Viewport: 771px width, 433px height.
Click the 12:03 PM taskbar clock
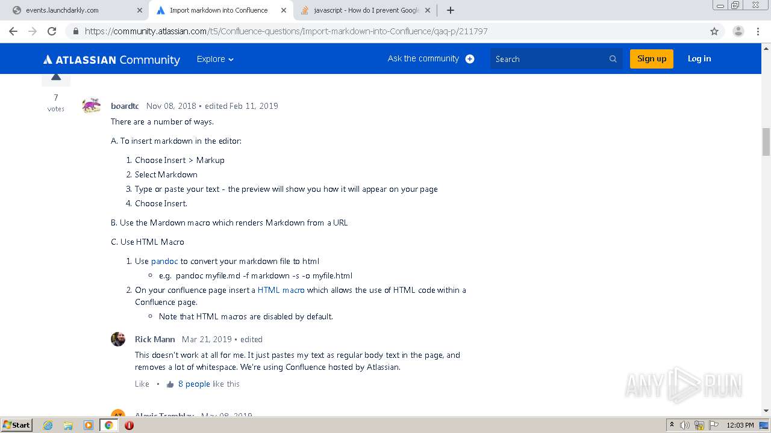click(x=740, y=425)
